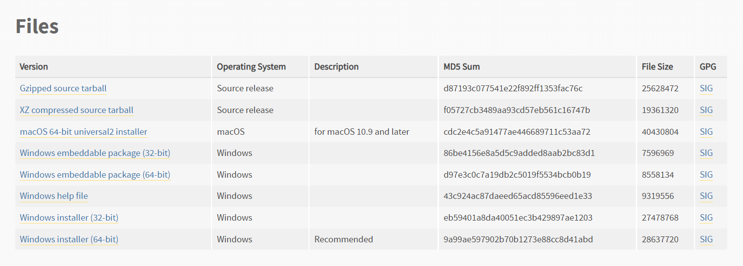This screenshot has width=743, height=266.
Task: Open SIG for Windows installer (64-bit)
Action: tap(706, 239)
